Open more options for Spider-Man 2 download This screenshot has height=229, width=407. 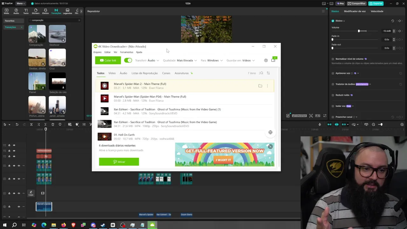click(267, 86)
